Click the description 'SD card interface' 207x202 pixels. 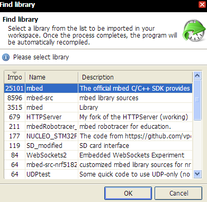coord(104,146)
